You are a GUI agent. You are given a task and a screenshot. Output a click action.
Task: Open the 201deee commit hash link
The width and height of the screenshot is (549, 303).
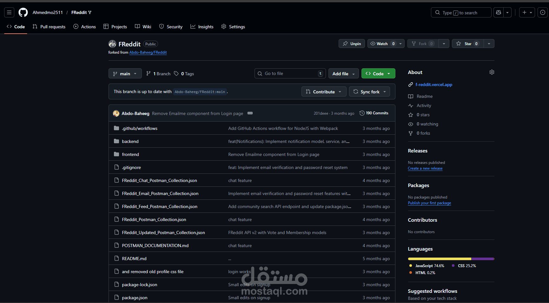click(321, 113)
